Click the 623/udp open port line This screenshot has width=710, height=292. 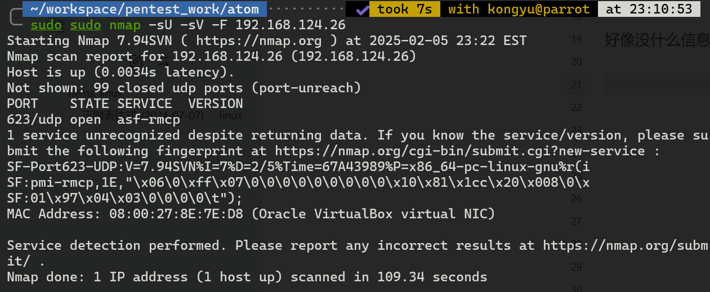(x=93, y=119)
